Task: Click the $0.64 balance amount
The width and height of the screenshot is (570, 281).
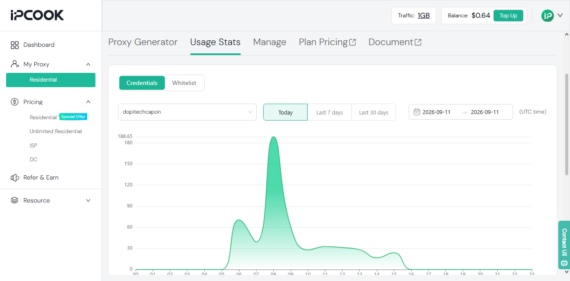Action: pyautogui.click(x=481, y=16)
